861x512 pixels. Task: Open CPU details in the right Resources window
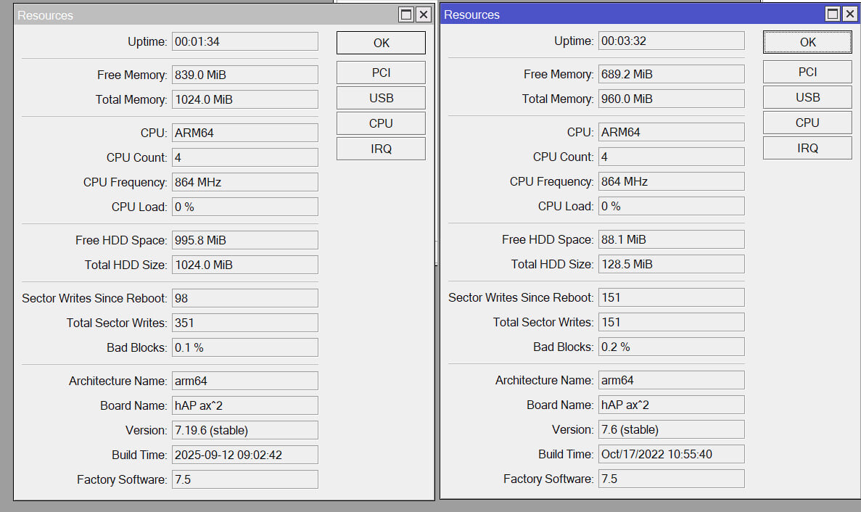point(807,123)
